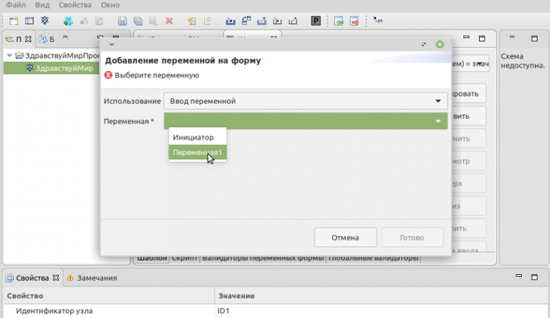Open the Переменная combo box arrow
Viewport: 550px width, 318px height.
point(438,122)
